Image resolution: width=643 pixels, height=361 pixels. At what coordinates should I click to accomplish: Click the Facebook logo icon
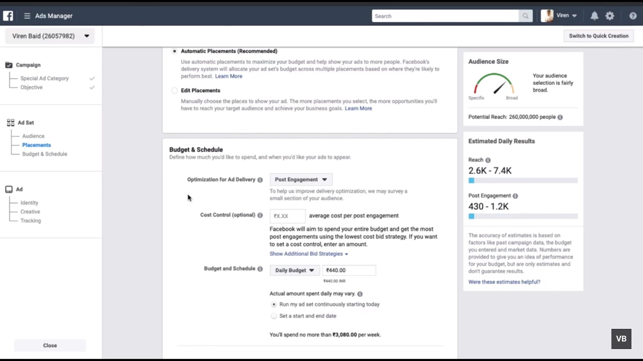pos(8,16)
